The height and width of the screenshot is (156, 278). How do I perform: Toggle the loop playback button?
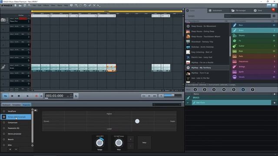point(6,96)
